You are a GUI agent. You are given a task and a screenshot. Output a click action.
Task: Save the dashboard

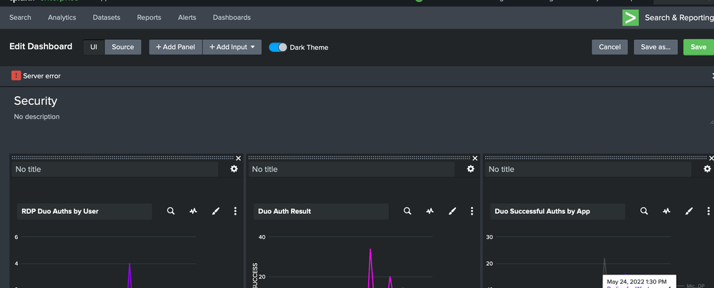(x=698, y=47)
